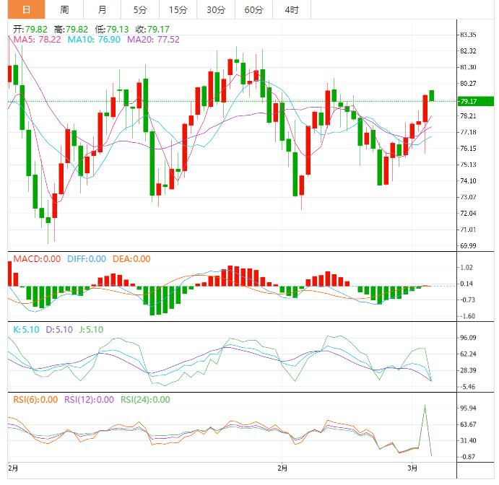The width and height of the screenshot is (499, 485).
Task: Click the RSI(12):0.00 label
Action: pyautogui.click(x=89, y=399)
